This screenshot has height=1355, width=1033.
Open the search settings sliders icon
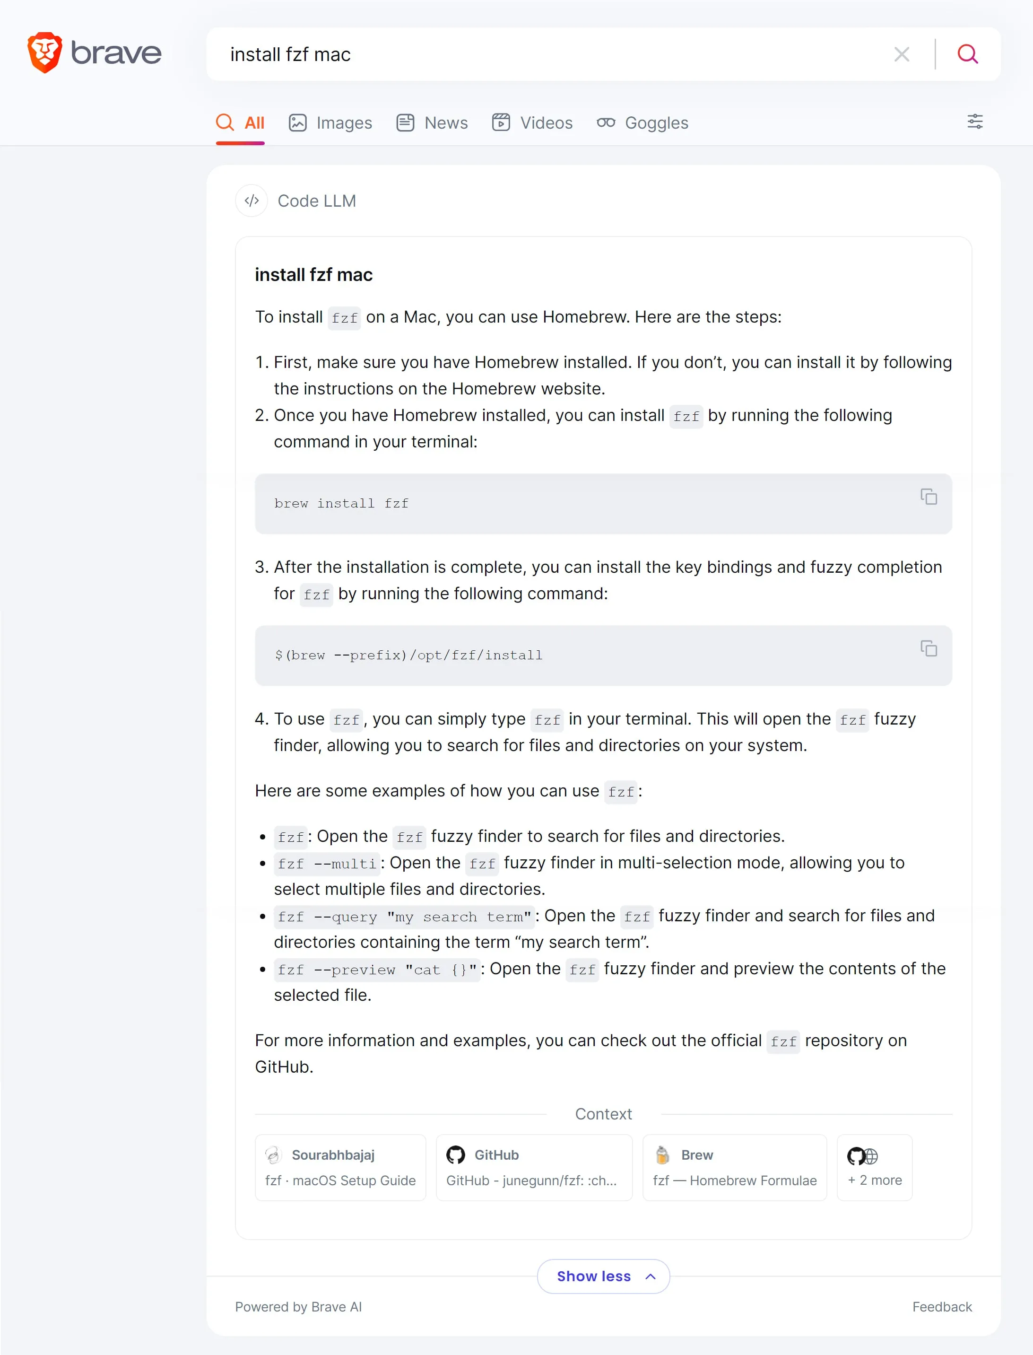tap(975, 121)
